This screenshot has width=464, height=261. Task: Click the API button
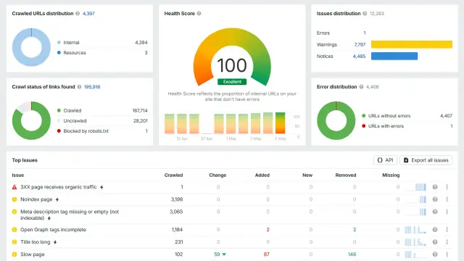point(385,160)
